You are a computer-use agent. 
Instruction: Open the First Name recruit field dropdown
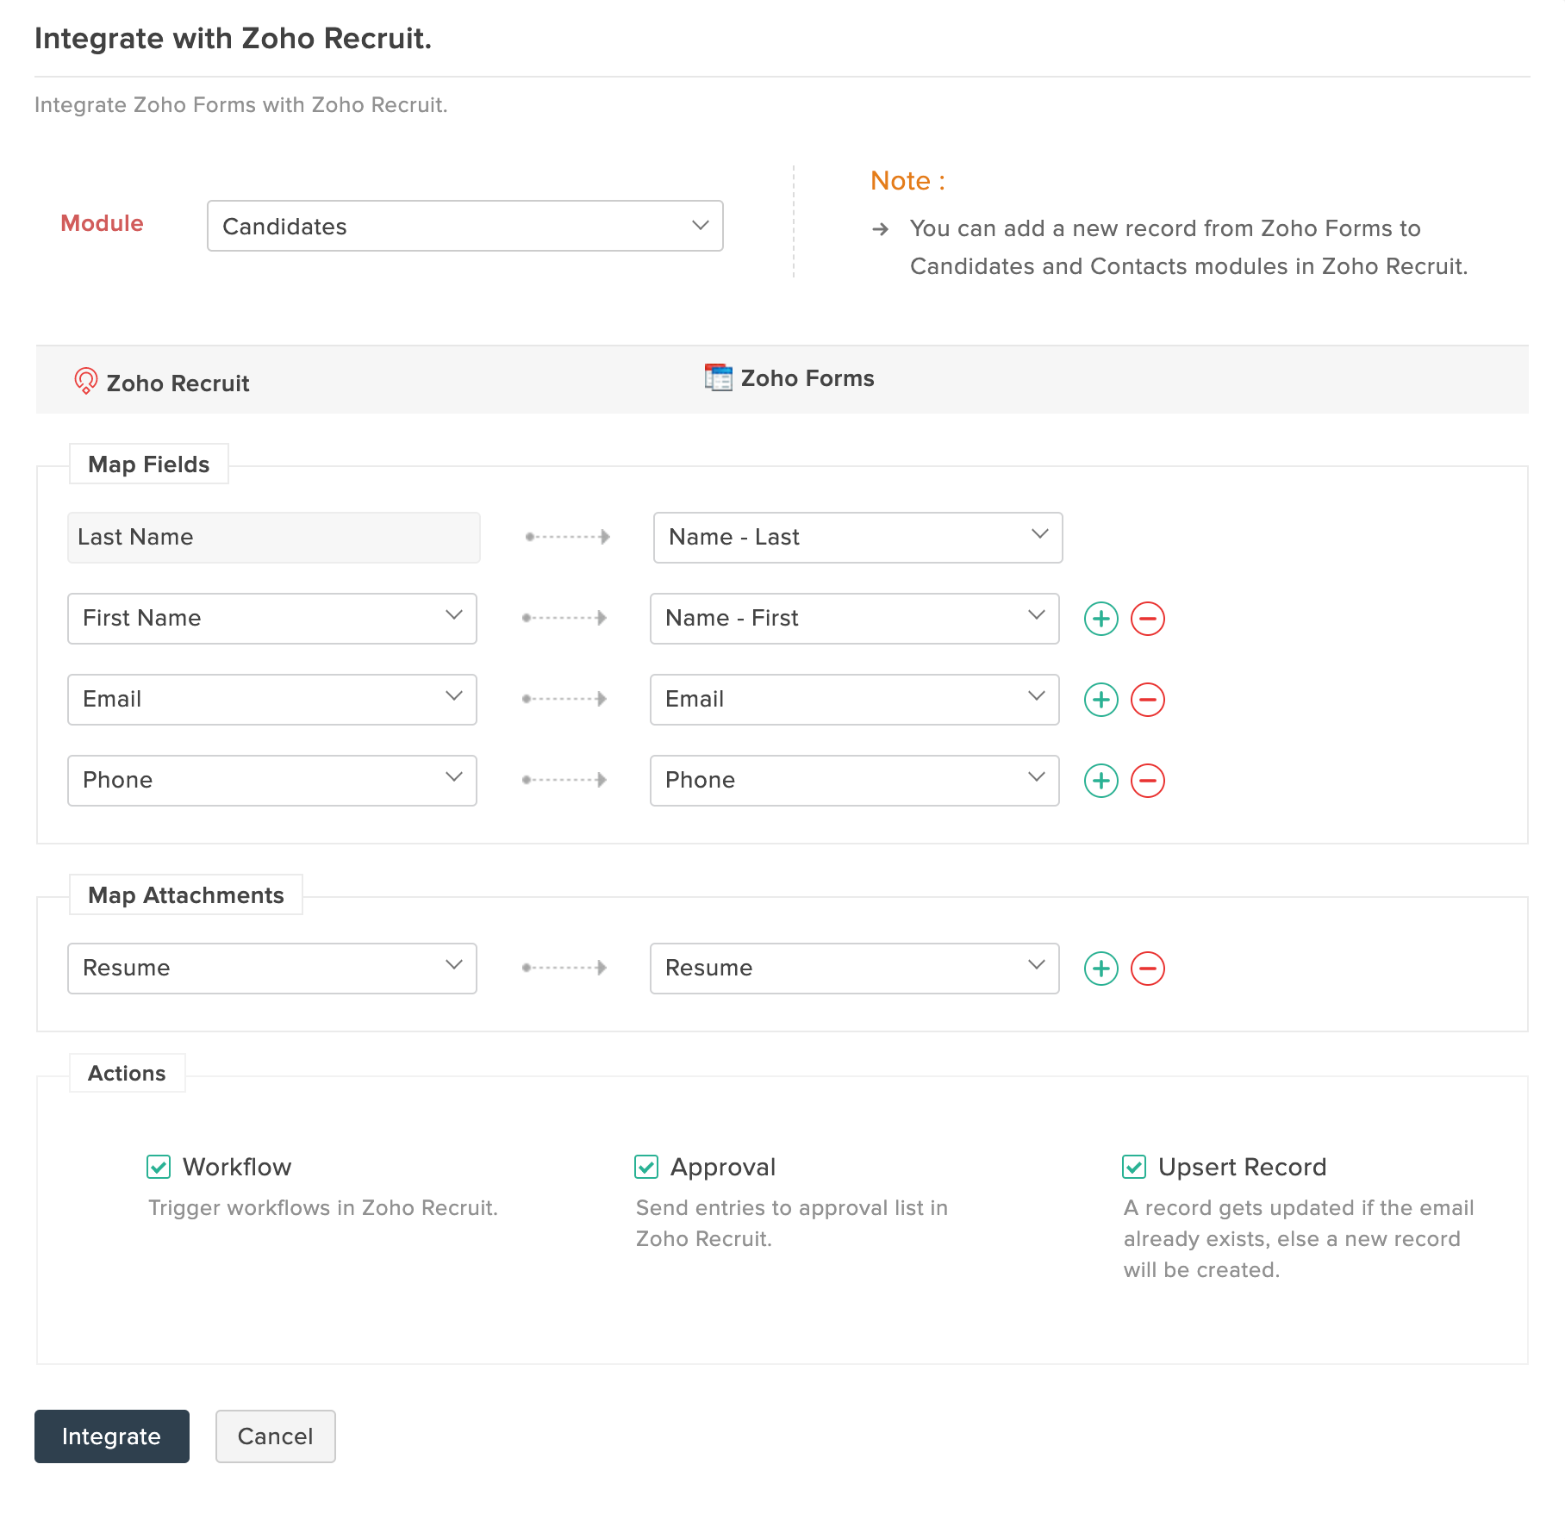272,619
